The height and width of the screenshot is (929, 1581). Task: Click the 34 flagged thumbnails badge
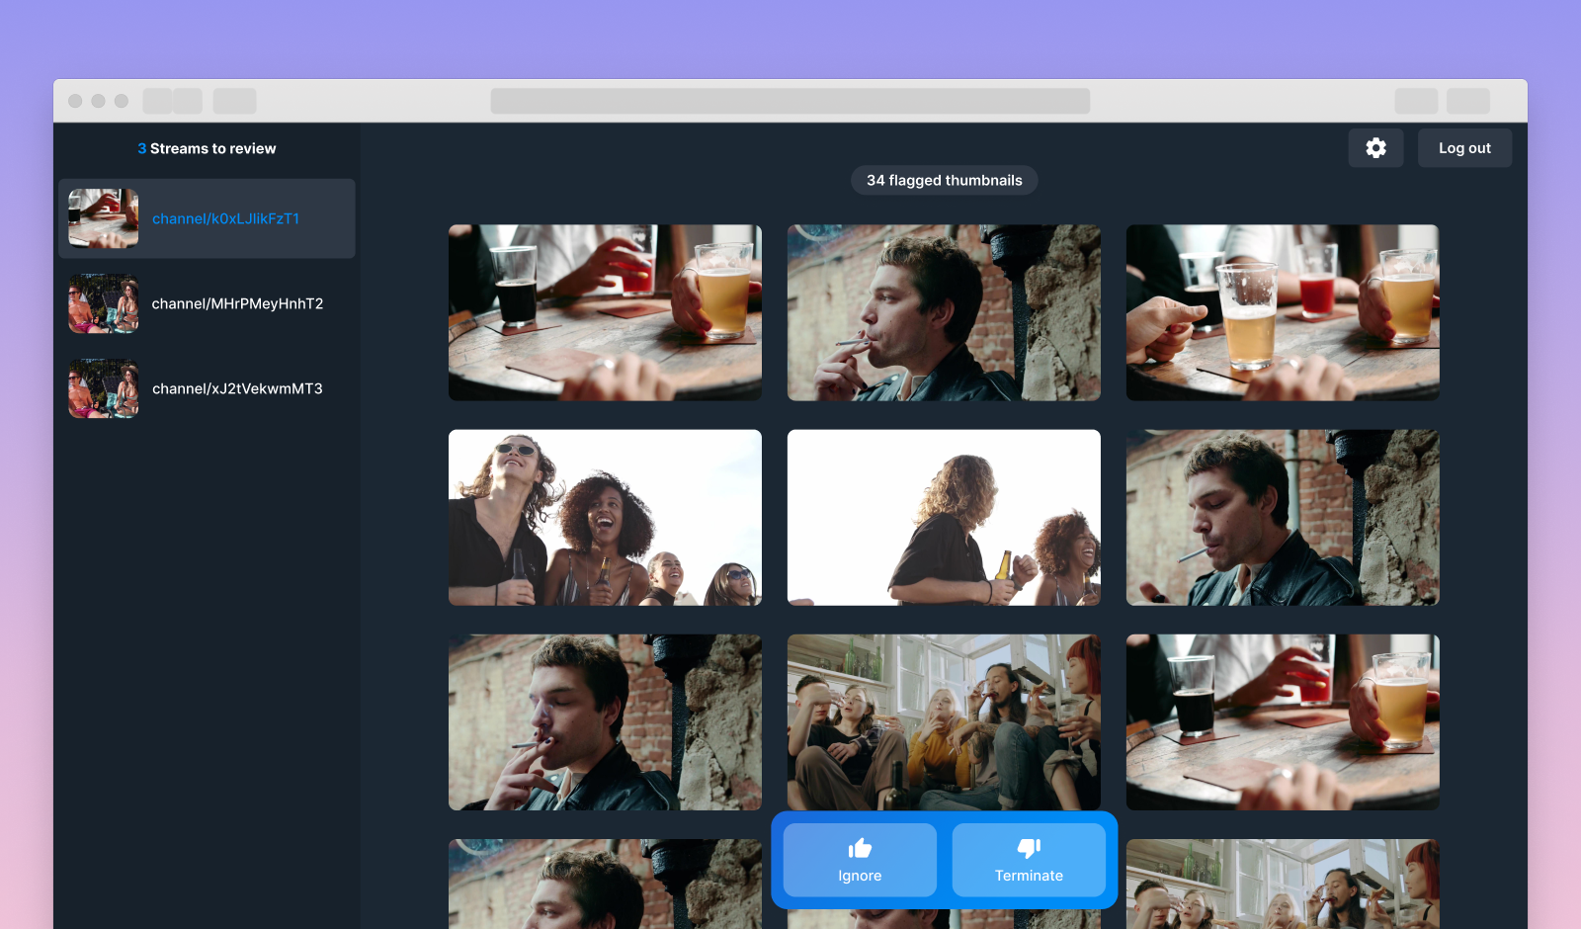point(944,180)
